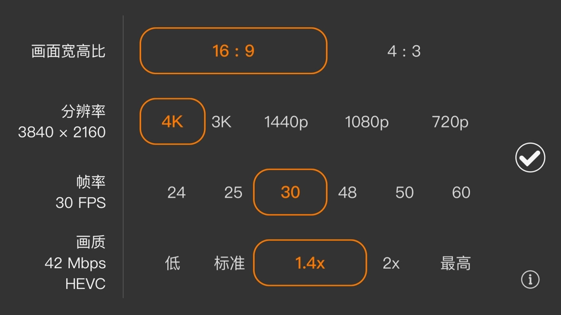Set quality bitrate to 2x

pyautogui.click(x=391, y=263)
